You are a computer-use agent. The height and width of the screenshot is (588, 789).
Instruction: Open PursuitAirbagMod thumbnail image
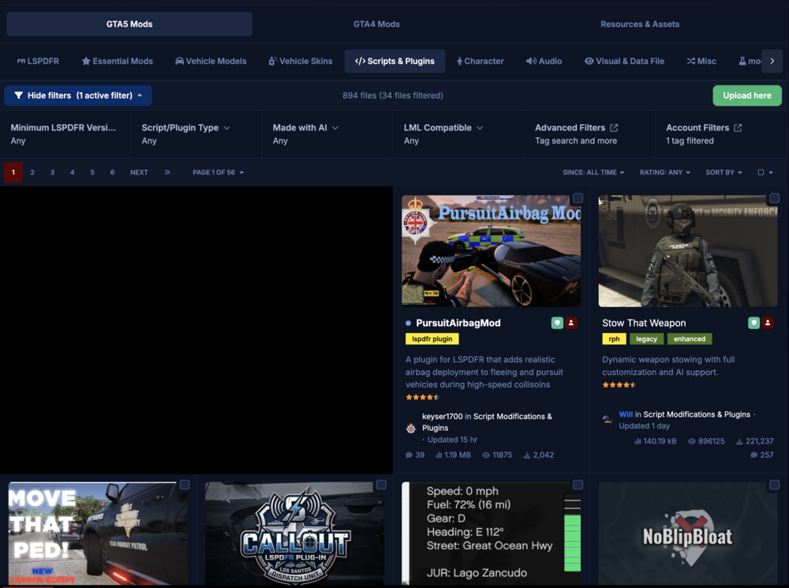491,251
